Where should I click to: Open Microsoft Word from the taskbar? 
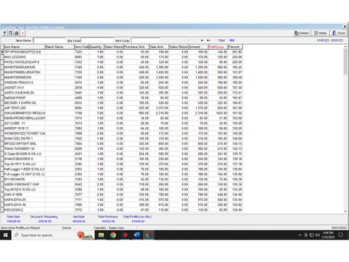pyautogui.click(x=137, y=235)
